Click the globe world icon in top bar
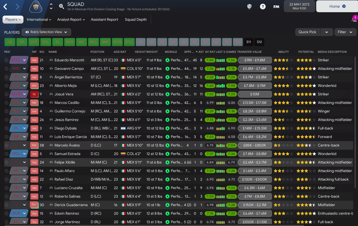358x226 pixels. click(250, 6)
